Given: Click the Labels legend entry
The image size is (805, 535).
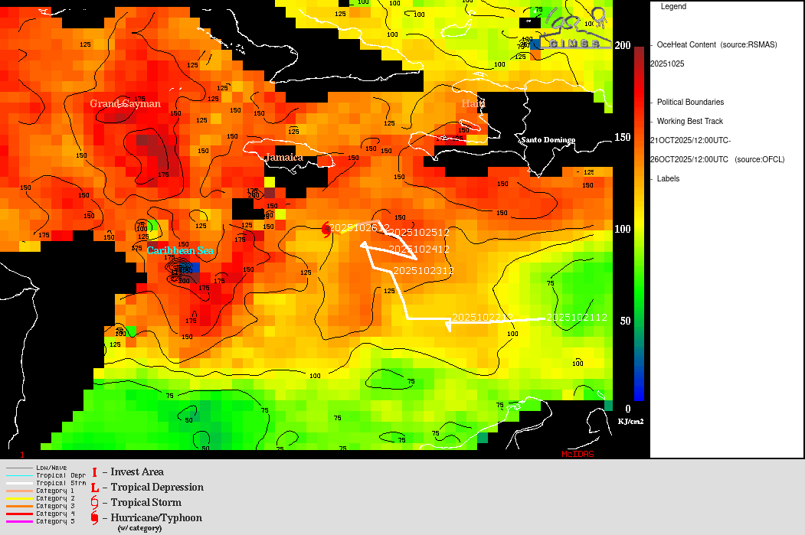Looking at the screenshot, I should click(668, 179).
